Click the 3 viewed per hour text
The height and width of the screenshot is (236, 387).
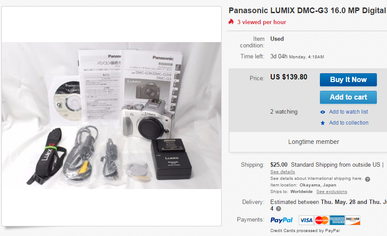coord(262,22)
